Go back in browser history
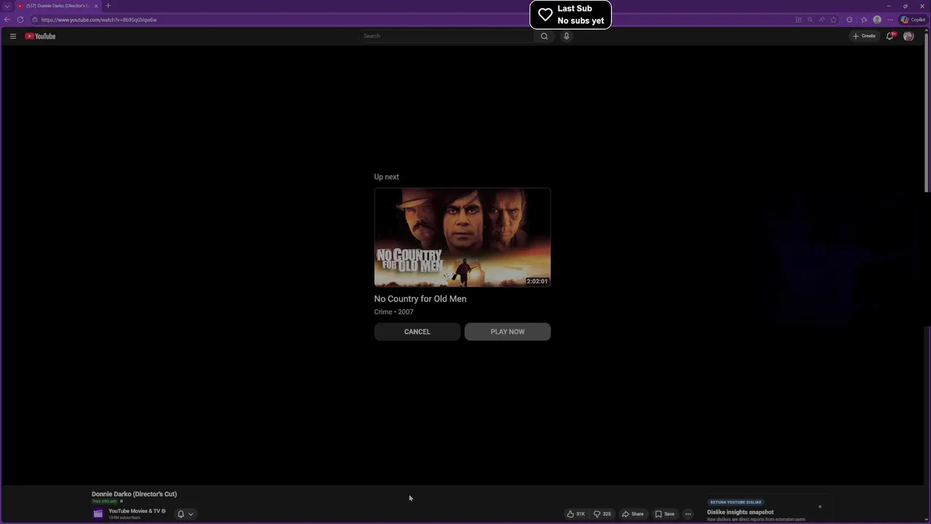Viewport: 931px width, 524px height. coord(7,20)
